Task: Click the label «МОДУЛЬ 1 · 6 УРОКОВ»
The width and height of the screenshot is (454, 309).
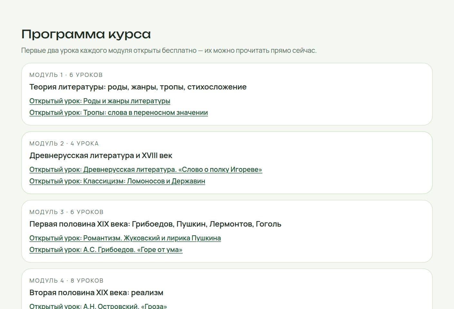Action: [x=66, y=75]
